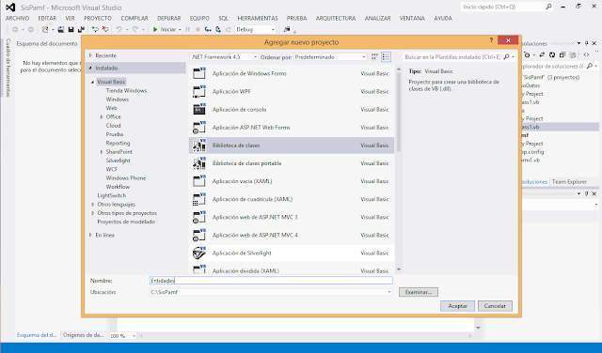Switch to the Team Explorer tab
The height and width of the screenshot is (353, 602).
click(569, 182)
